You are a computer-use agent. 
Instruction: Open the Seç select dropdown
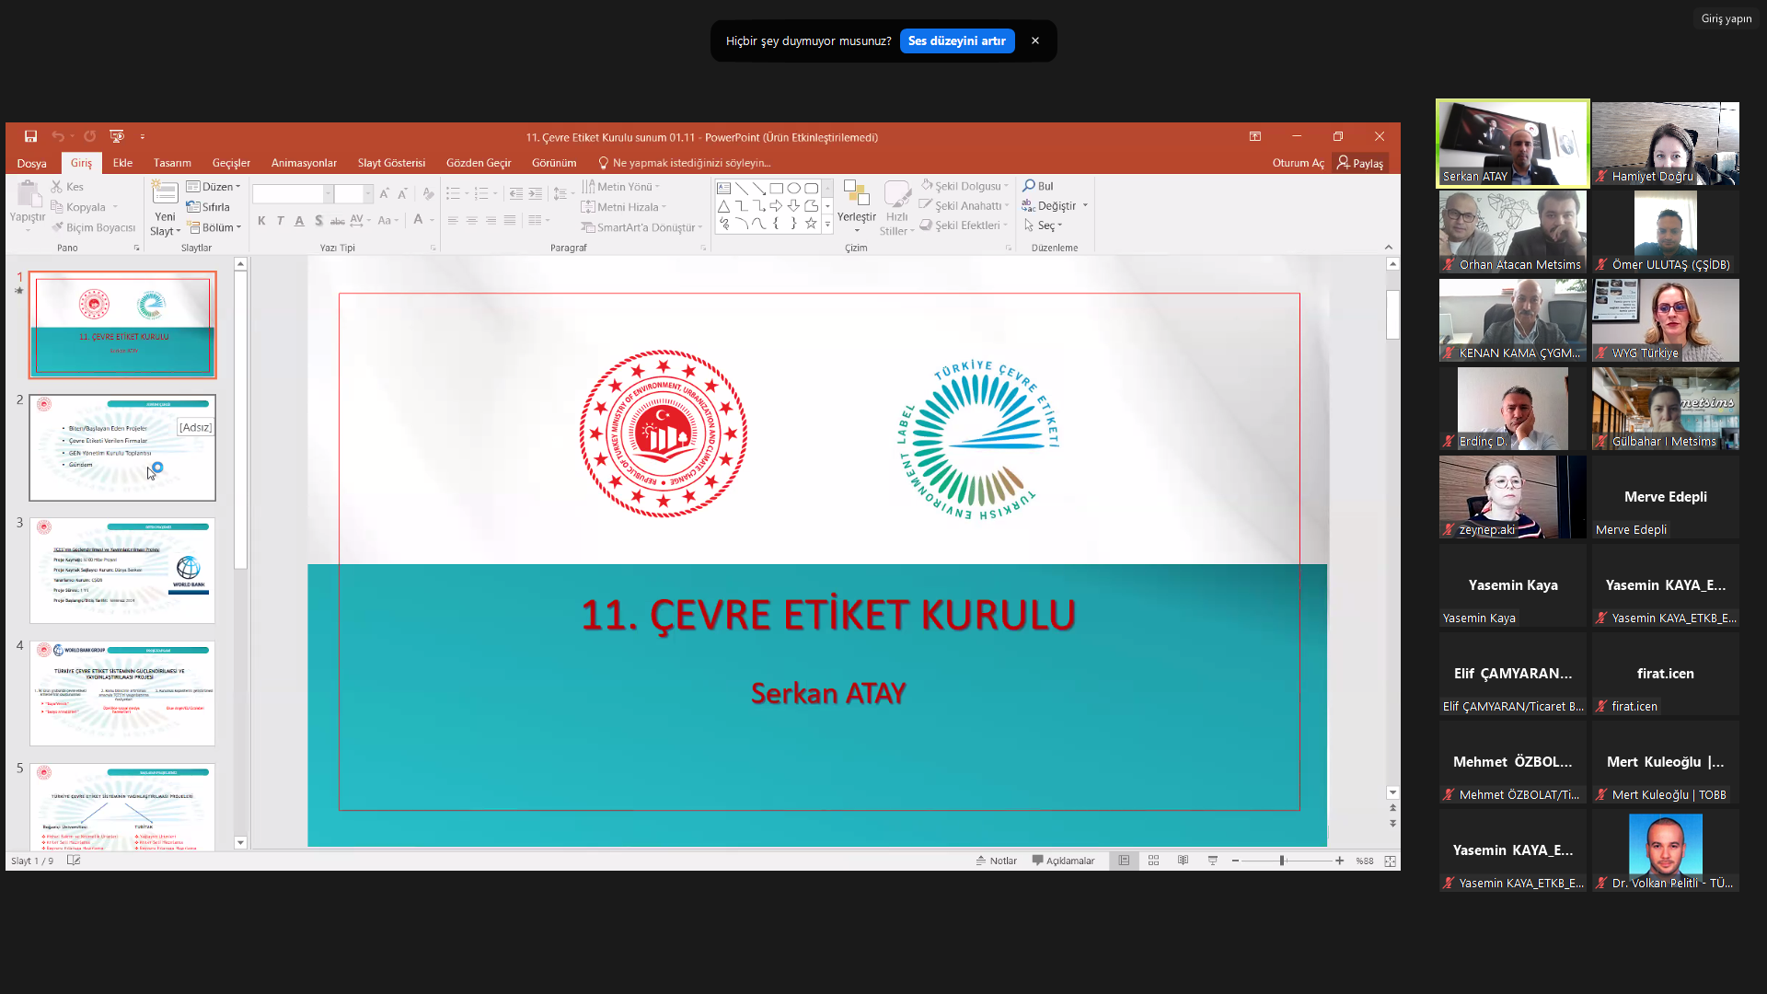(1043, 225)
